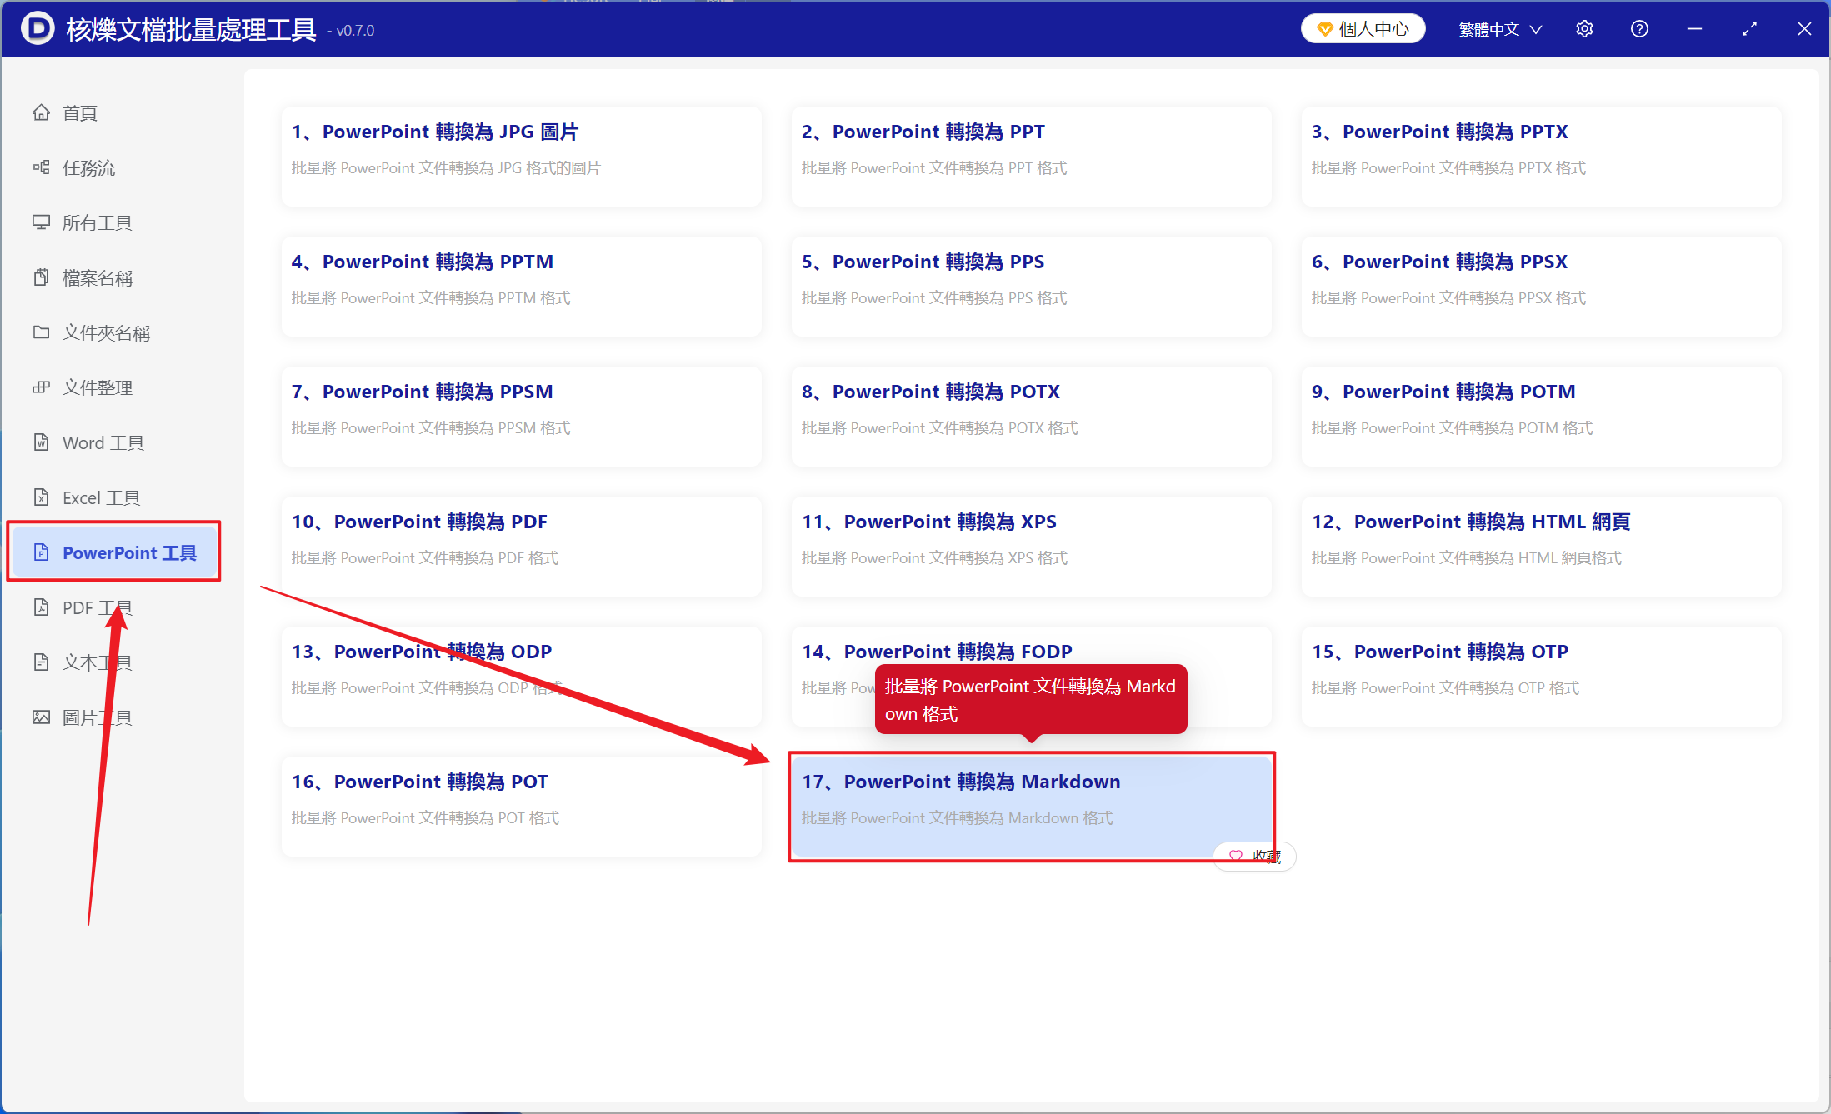Viewport: 1831px width, 1114px height.
Task: Open PowerPoint 轉換為 JPG 圖片 tool
Action: pos(522,157)
